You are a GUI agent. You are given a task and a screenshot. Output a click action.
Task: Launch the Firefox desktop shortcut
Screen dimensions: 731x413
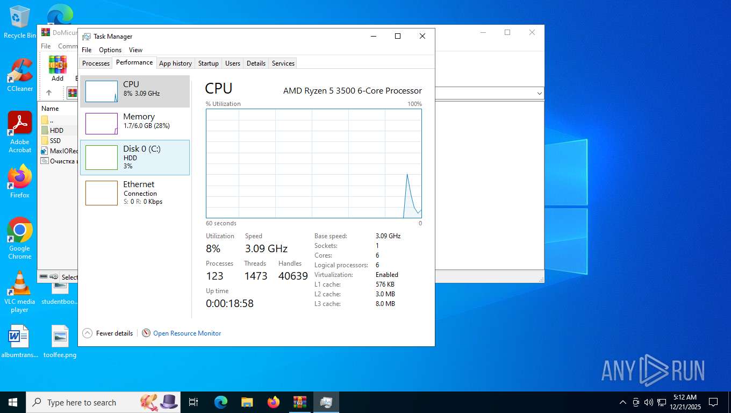pos(20,182)
